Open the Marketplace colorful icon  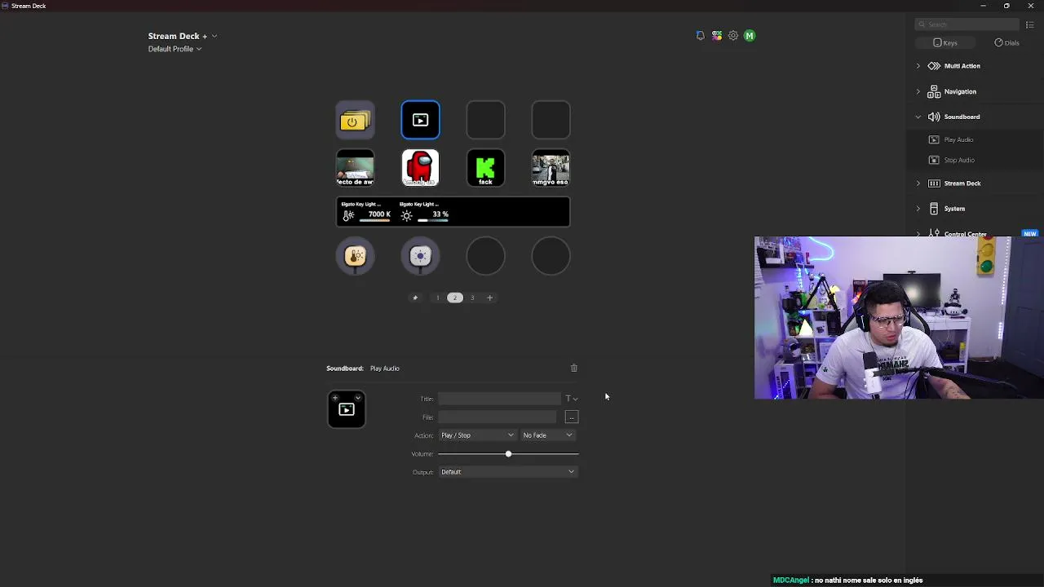point(717,36)
